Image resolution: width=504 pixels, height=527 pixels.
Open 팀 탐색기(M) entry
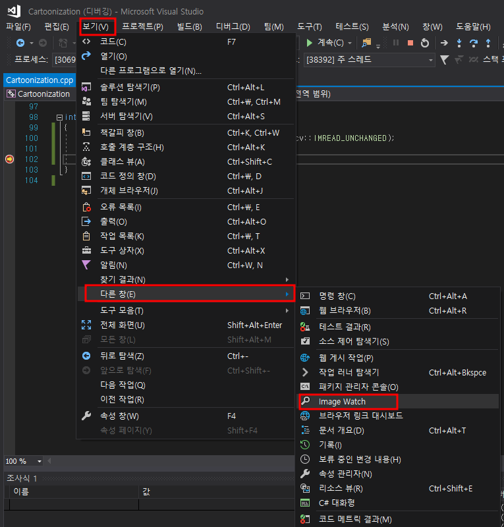click(186, 102)
